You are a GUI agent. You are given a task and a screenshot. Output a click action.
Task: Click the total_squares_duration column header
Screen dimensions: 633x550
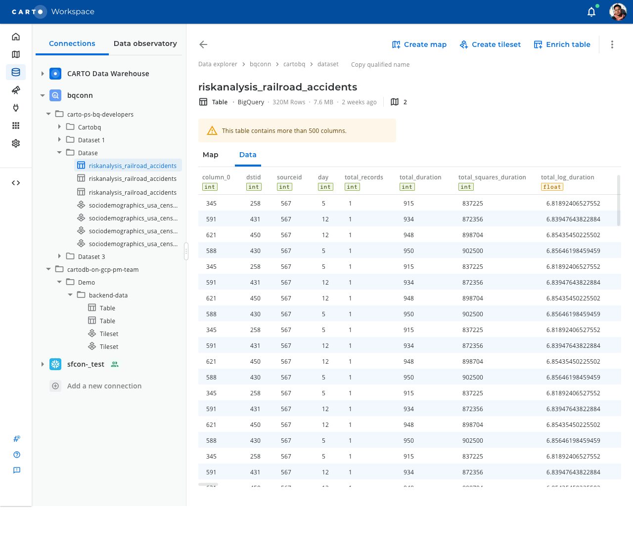[492, 177]
